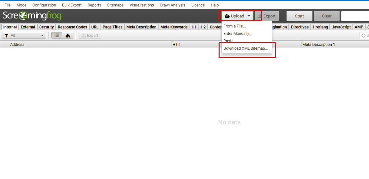Image resolution: width=369 pixels, height=179 pixels.
Task: Click the Start crawl button
Action: tap(299, 16)
